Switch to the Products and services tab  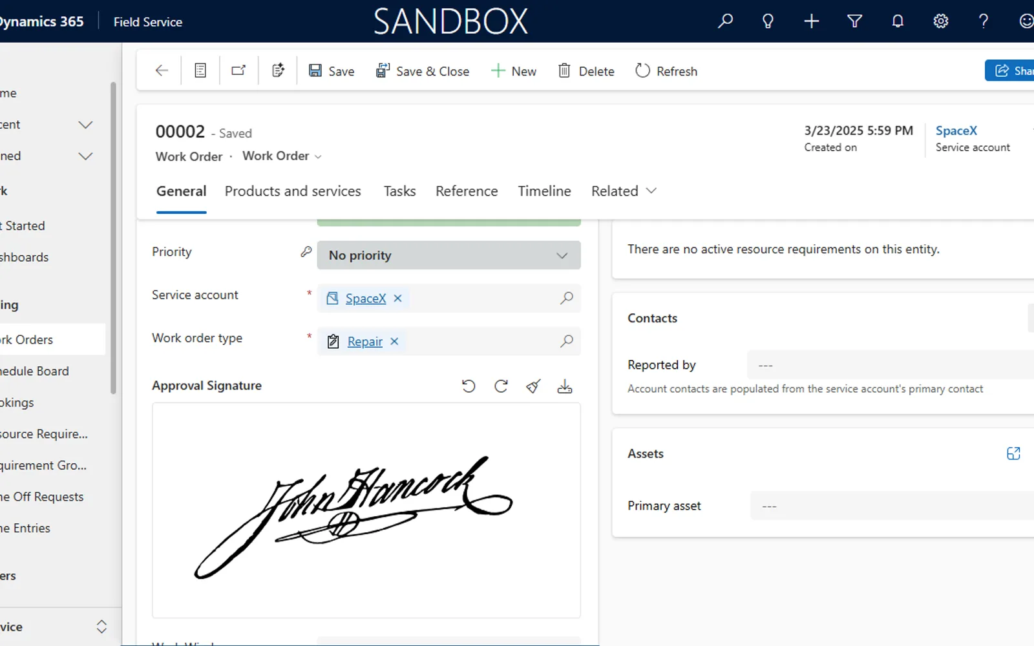[x=293, y=191]
